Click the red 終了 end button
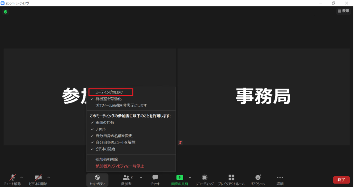The width and height of the screenshot is (354, 187). (341, 180)
